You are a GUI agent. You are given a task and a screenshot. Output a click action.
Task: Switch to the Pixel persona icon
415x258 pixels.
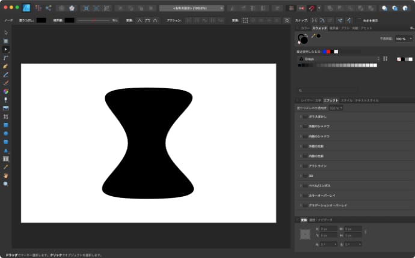coord(38,8)
